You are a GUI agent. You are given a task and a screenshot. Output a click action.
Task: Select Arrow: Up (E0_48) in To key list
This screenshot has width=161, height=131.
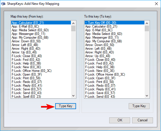[114, 56]
